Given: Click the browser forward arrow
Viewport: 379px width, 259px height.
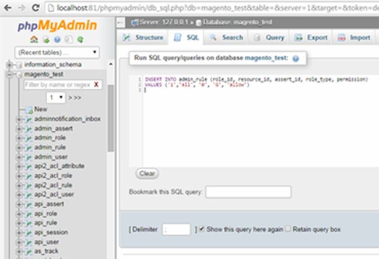Looking at the screenshot, I should (x=22, y=8).
